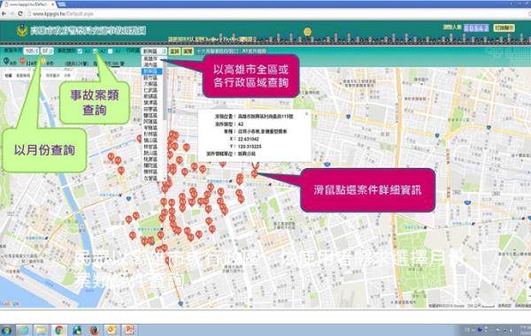Image resolution: width=531 pixels, height=336 pixels.
Task: Choose 高雄市 in the district list
Action: point(151,58)
